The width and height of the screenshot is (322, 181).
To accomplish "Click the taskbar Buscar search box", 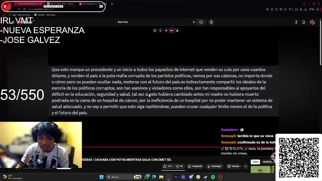I will 124,177.
